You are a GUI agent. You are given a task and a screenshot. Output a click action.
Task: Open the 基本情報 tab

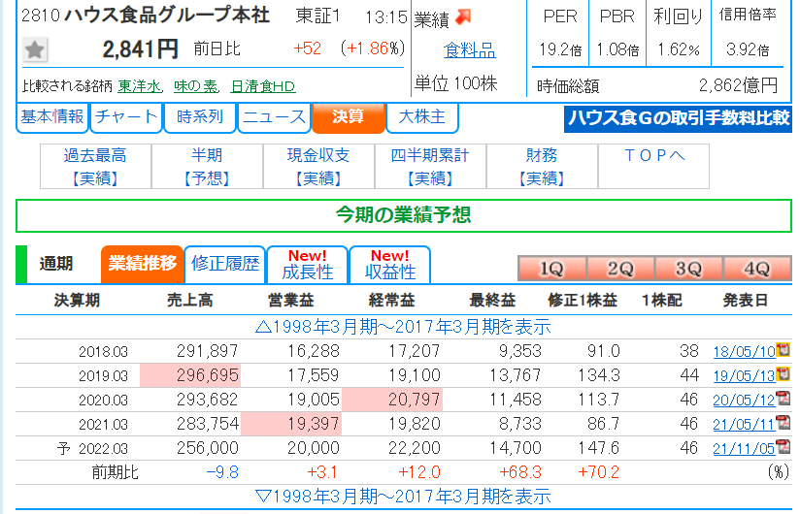52,117
